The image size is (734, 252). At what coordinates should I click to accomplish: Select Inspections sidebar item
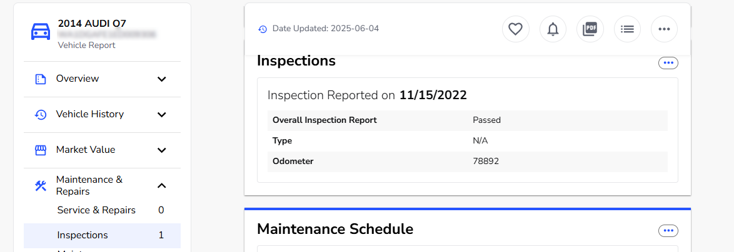[102, 235]
